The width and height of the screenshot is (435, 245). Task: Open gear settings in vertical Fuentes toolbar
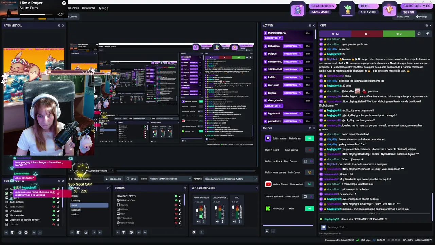pyautogui.click(x=26, y=232)
